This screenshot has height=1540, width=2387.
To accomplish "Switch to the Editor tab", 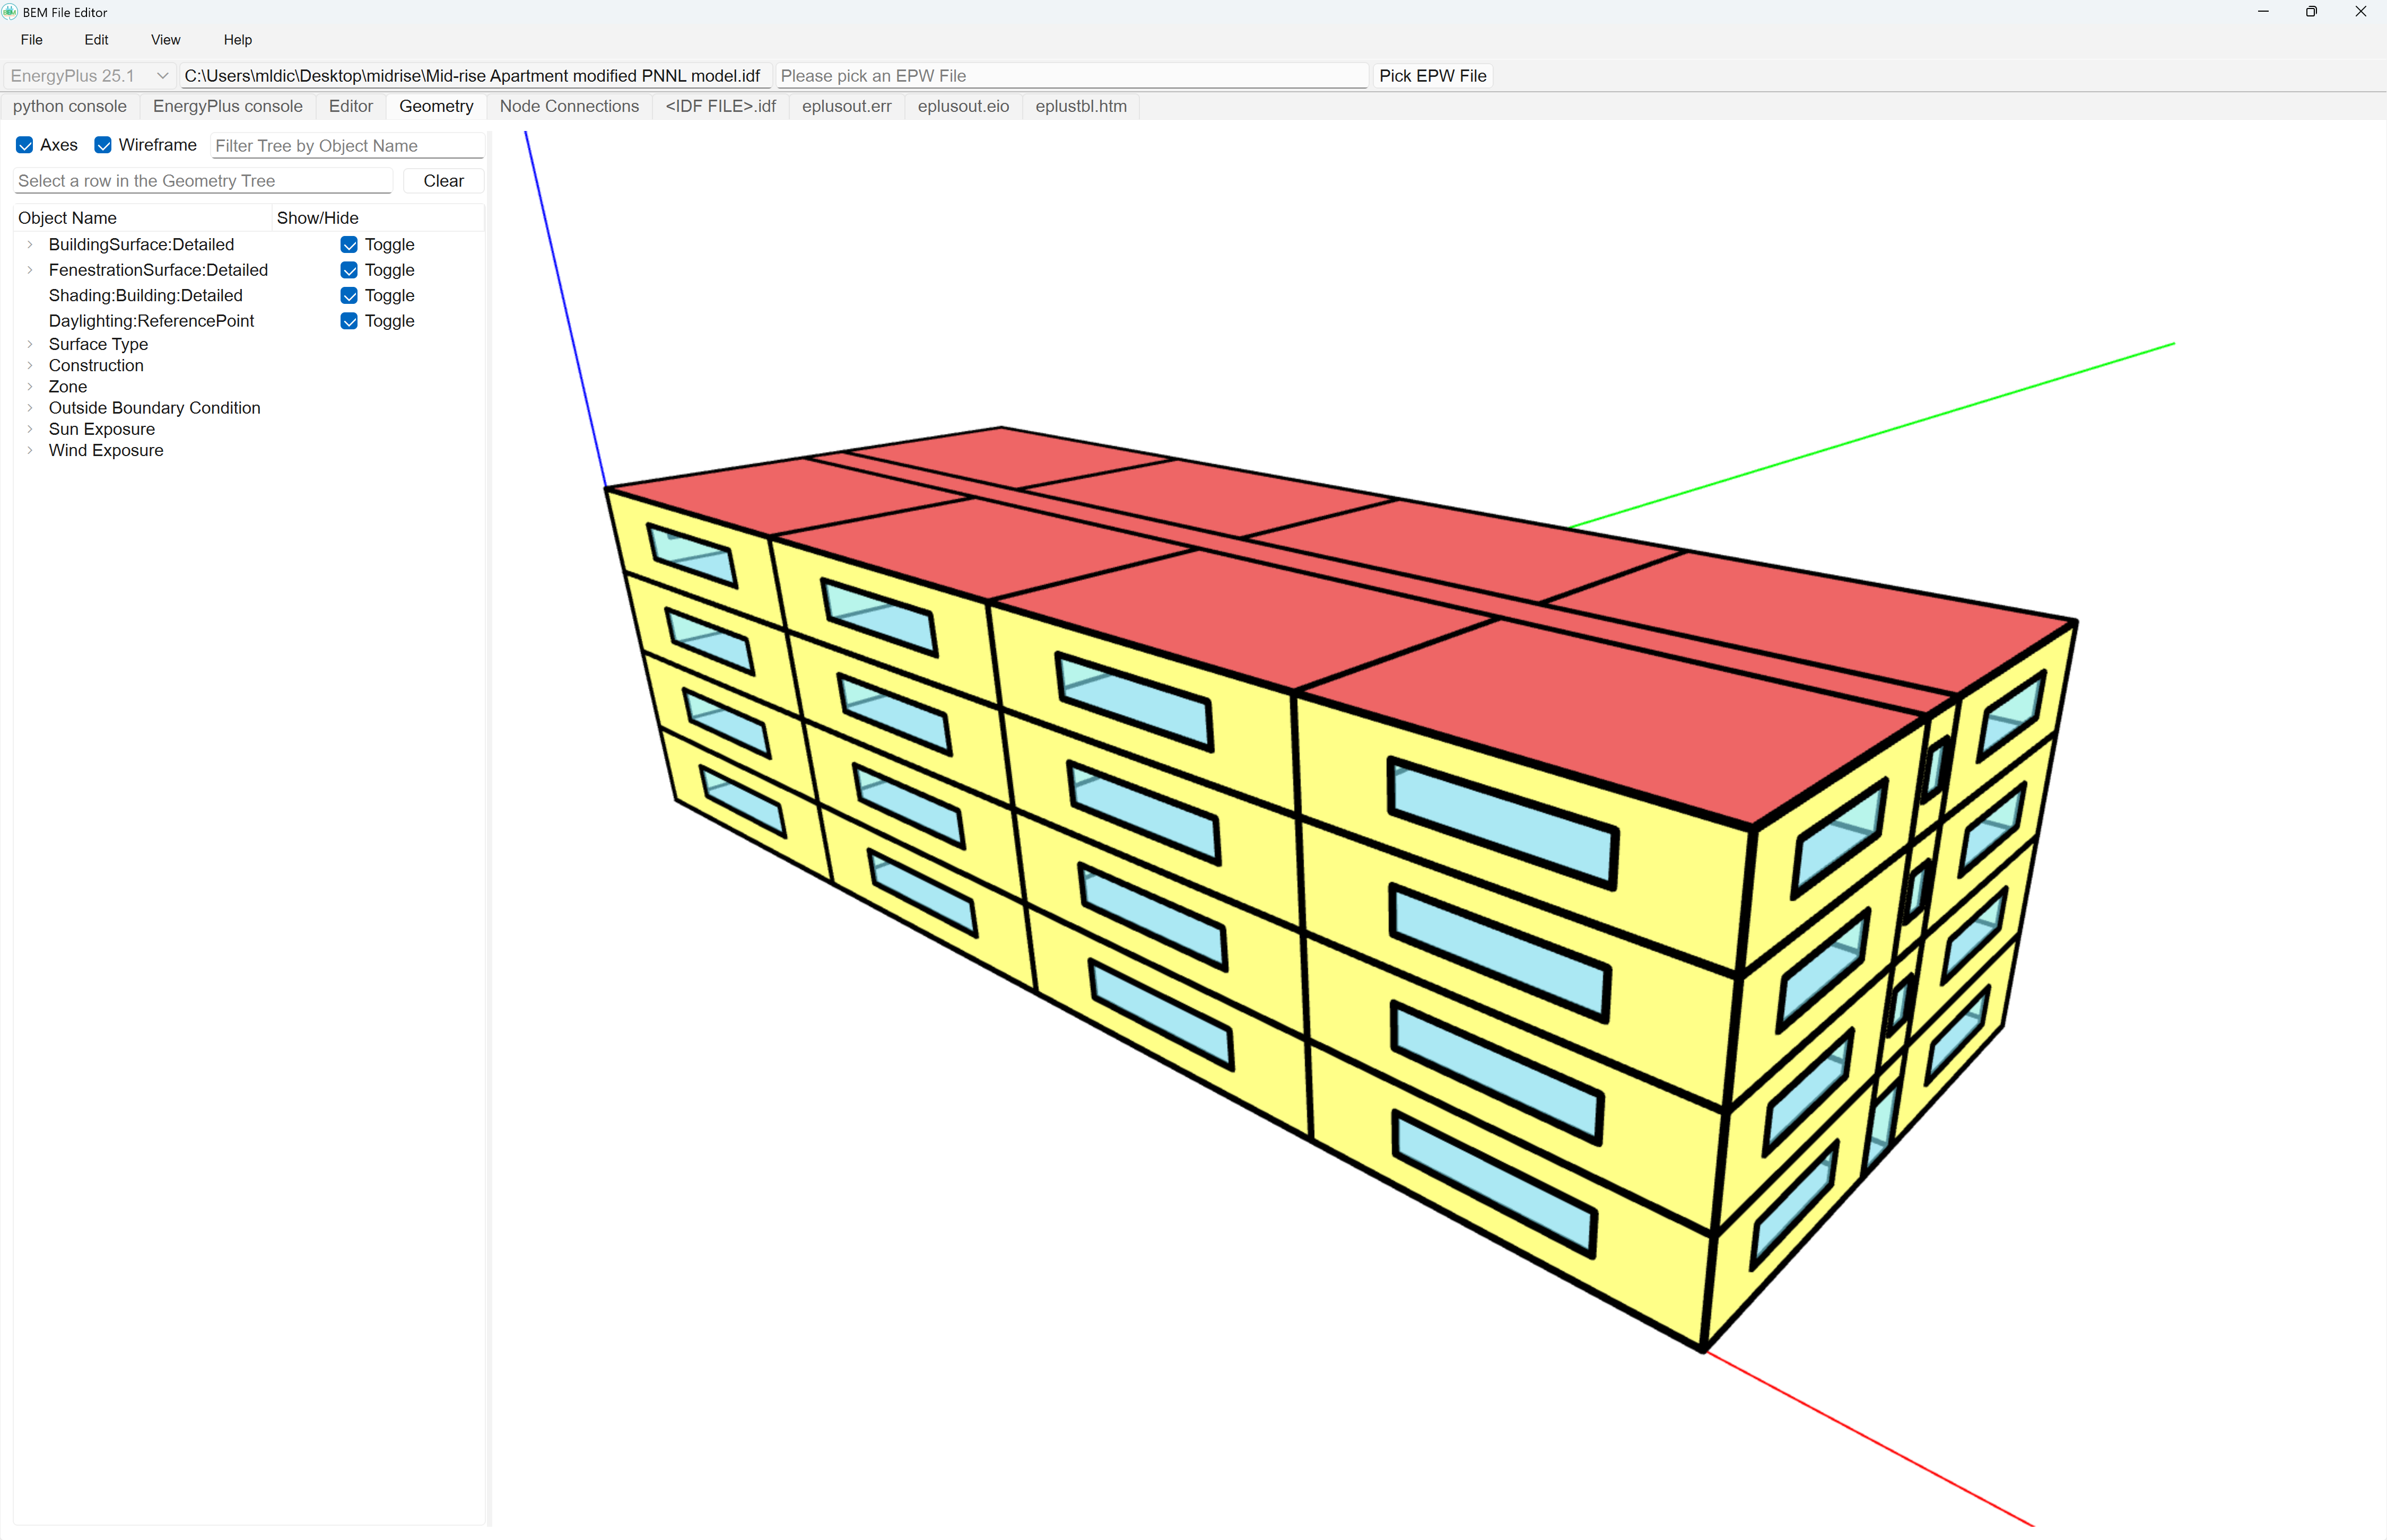I will 351,106.
